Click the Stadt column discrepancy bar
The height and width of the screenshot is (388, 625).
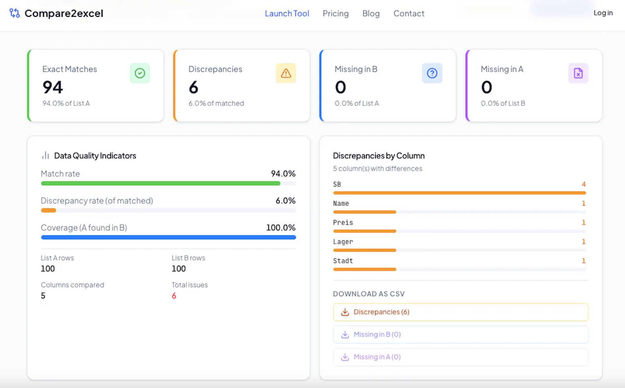[364, 270]
